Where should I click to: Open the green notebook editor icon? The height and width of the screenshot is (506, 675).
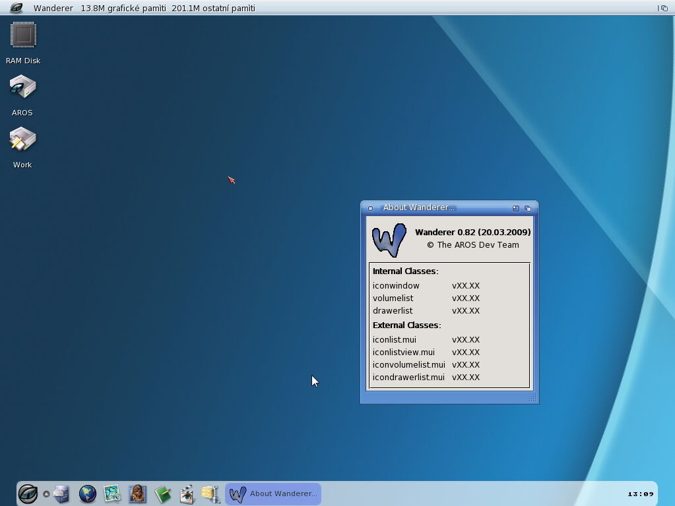coord(162,493)
